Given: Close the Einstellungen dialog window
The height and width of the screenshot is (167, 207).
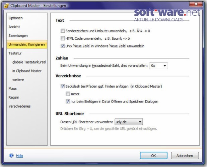Looking at the screenshot, I should [196, 4].
